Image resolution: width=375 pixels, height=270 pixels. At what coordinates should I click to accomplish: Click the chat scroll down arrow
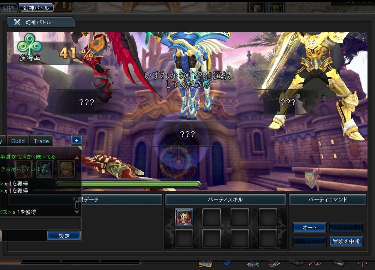77,211
